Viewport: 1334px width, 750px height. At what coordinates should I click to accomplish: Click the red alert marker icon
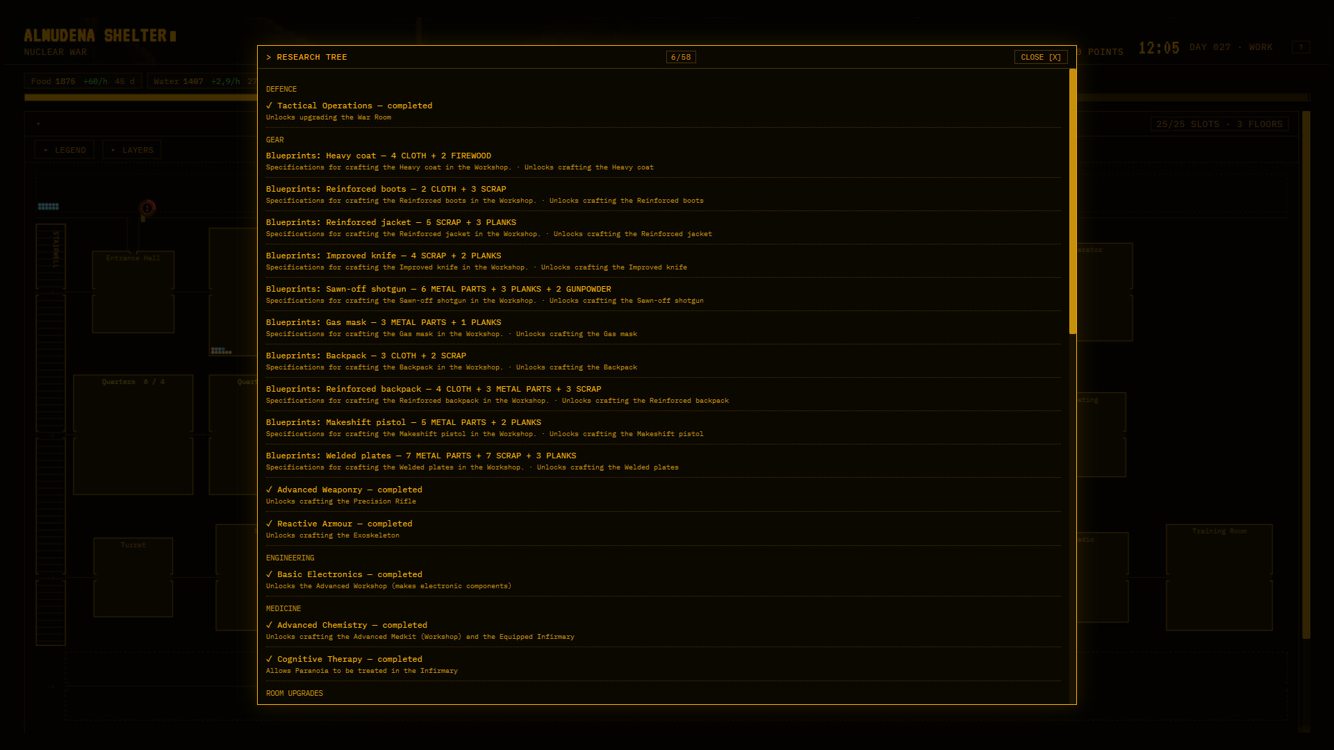click(x=147, y=208)
